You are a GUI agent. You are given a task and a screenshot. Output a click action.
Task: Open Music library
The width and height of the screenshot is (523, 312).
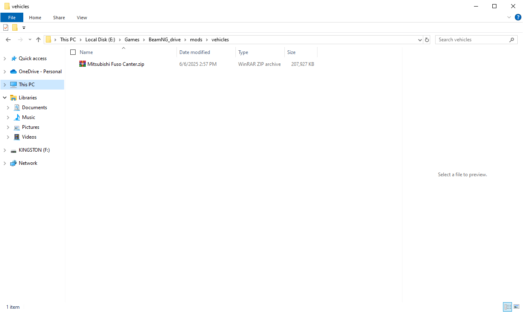click(29, 117)
